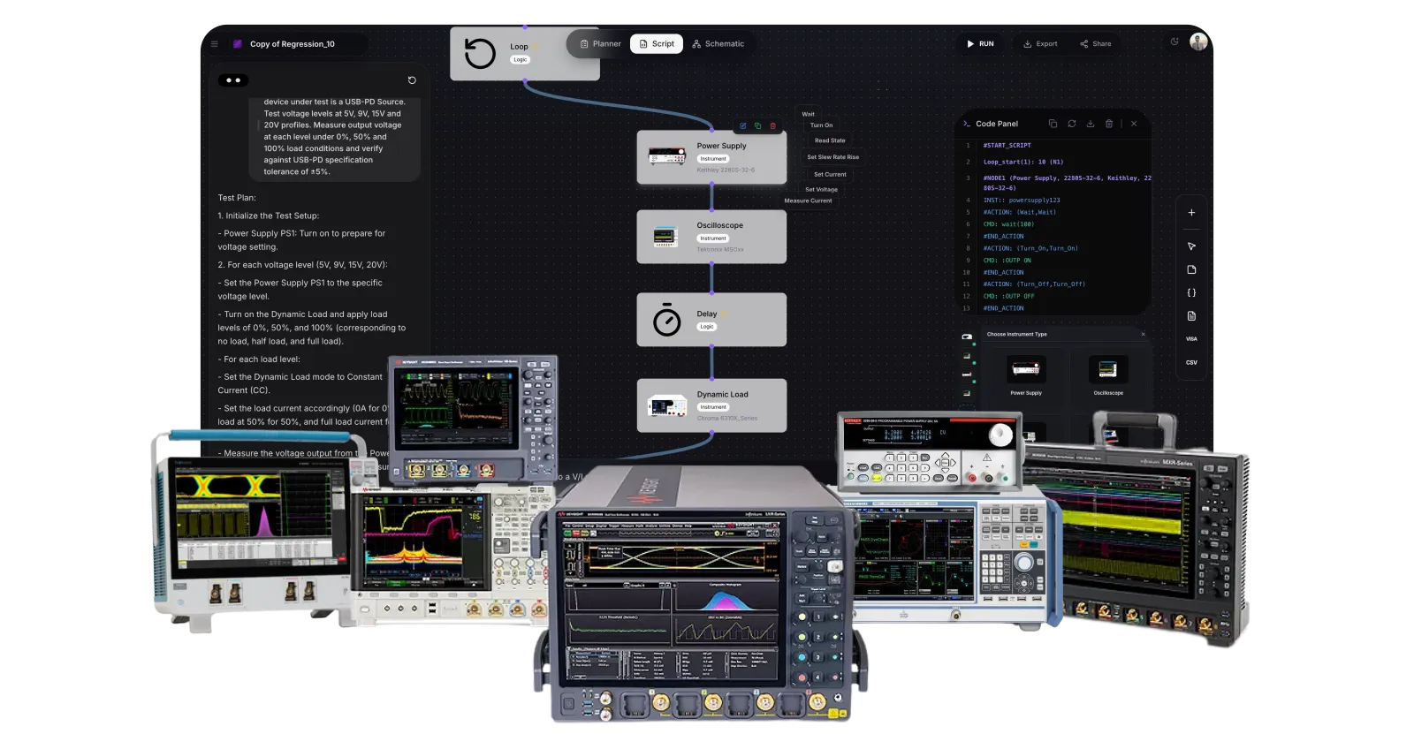The height and width of the screenshot is (734, 1414).
Task: Close the Code Panel
Action: pos(1134,124)
